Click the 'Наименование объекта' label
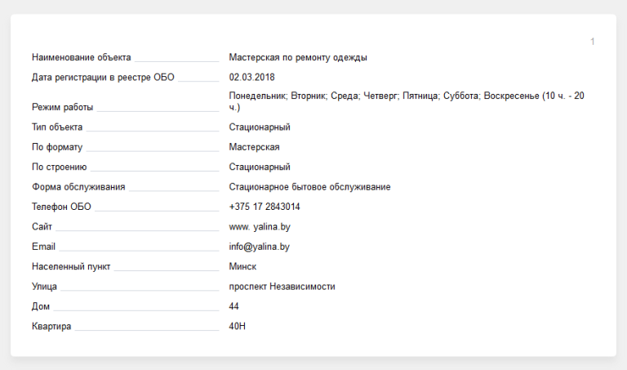This screenshot has width=627, height=370. pos(82,58)
